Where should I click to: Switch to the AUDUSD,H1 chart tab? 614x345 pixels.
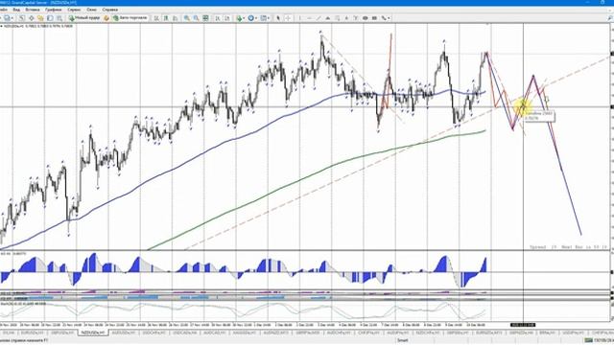(124, 333)
